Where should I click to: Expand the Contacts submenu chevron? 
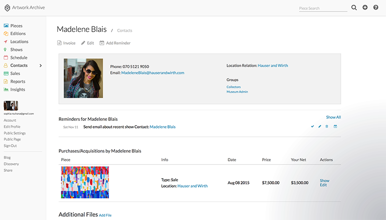(41, 65)
